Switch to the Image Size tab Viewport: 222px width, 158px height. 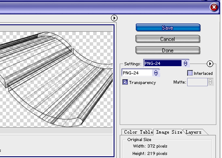169,132
